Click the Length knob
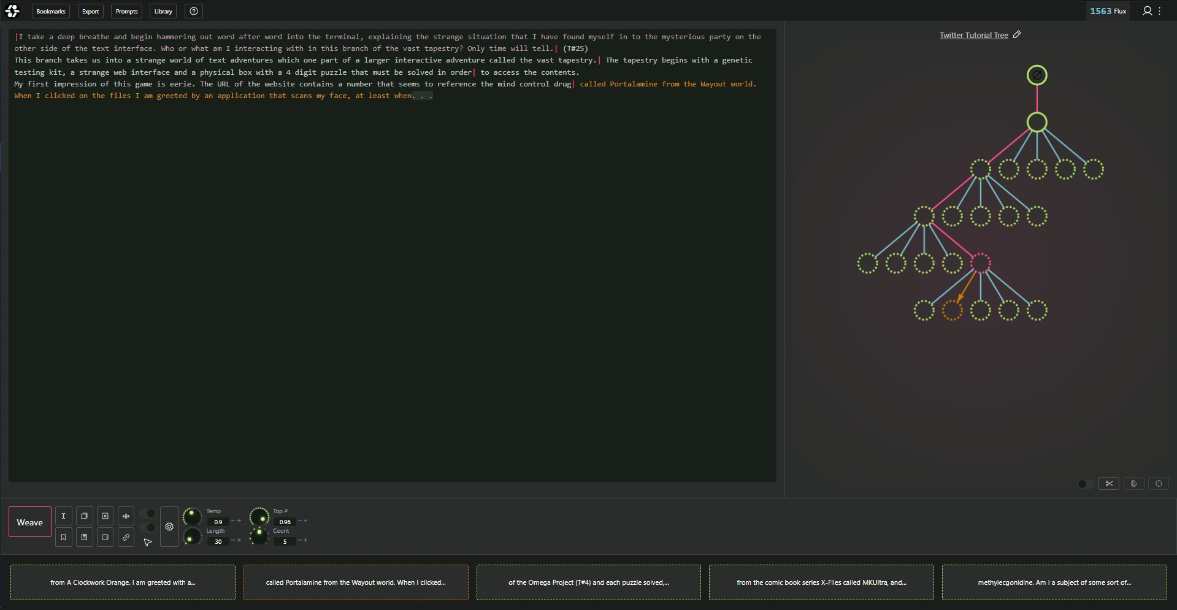Screen dimensions: 1177x610 click(192, 537)
